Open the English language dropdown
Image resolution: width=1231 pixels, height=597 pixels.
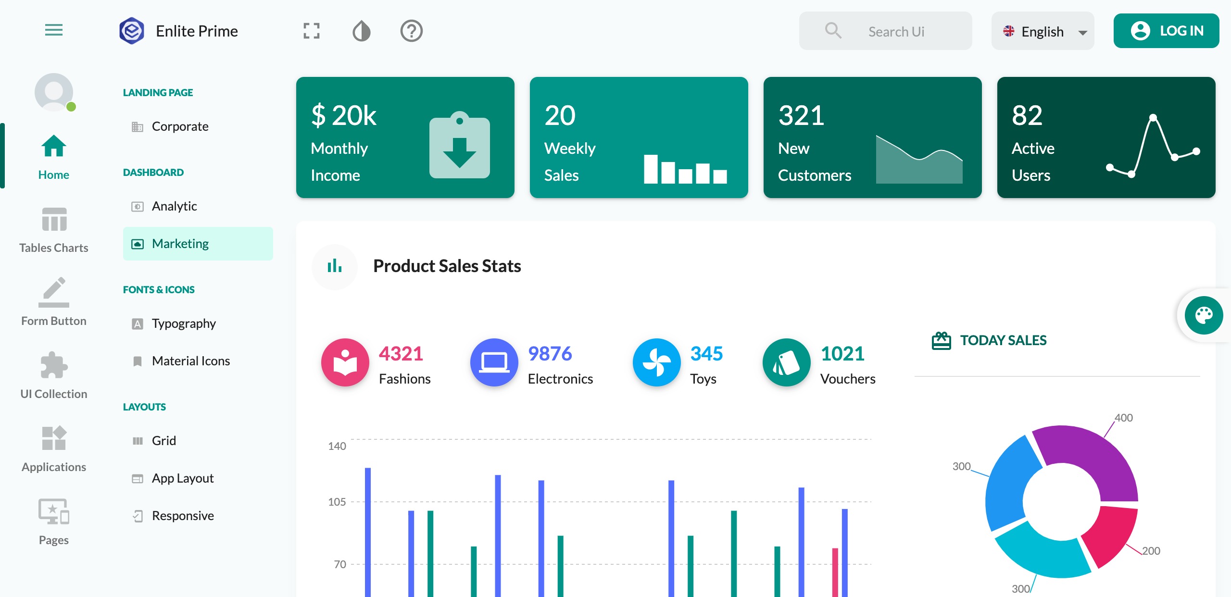pos(1042,32)
